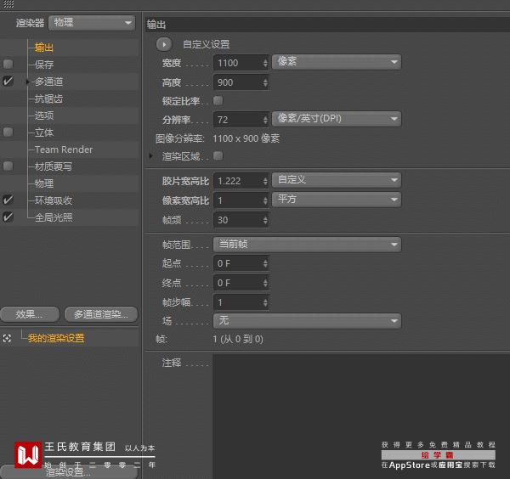This screenshot has width=510, height=479.
Task: Enable the 立体 checkbox
Action: tap(8, 132)
